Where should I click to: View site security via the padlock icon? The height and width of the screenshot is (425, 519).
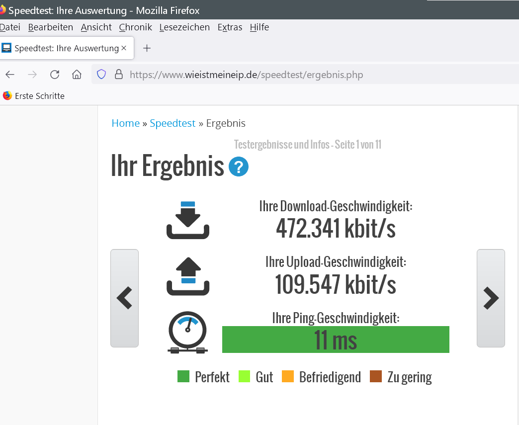pos(118,75)
